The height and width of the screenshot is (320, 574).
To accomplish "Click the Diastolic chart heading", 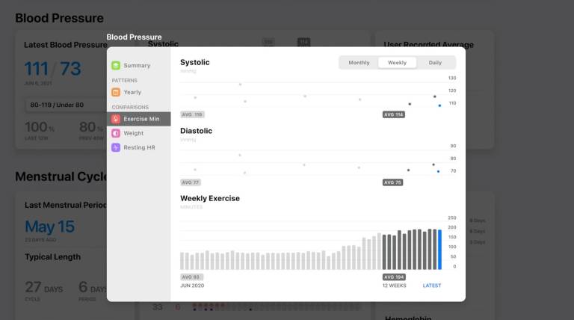I will [197, 131].
